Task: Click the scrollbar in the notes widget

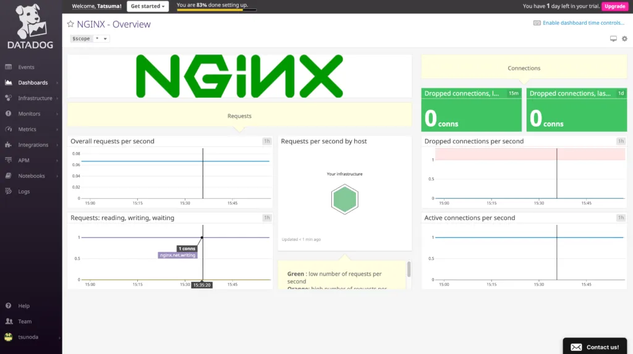Action: (409, 269)
